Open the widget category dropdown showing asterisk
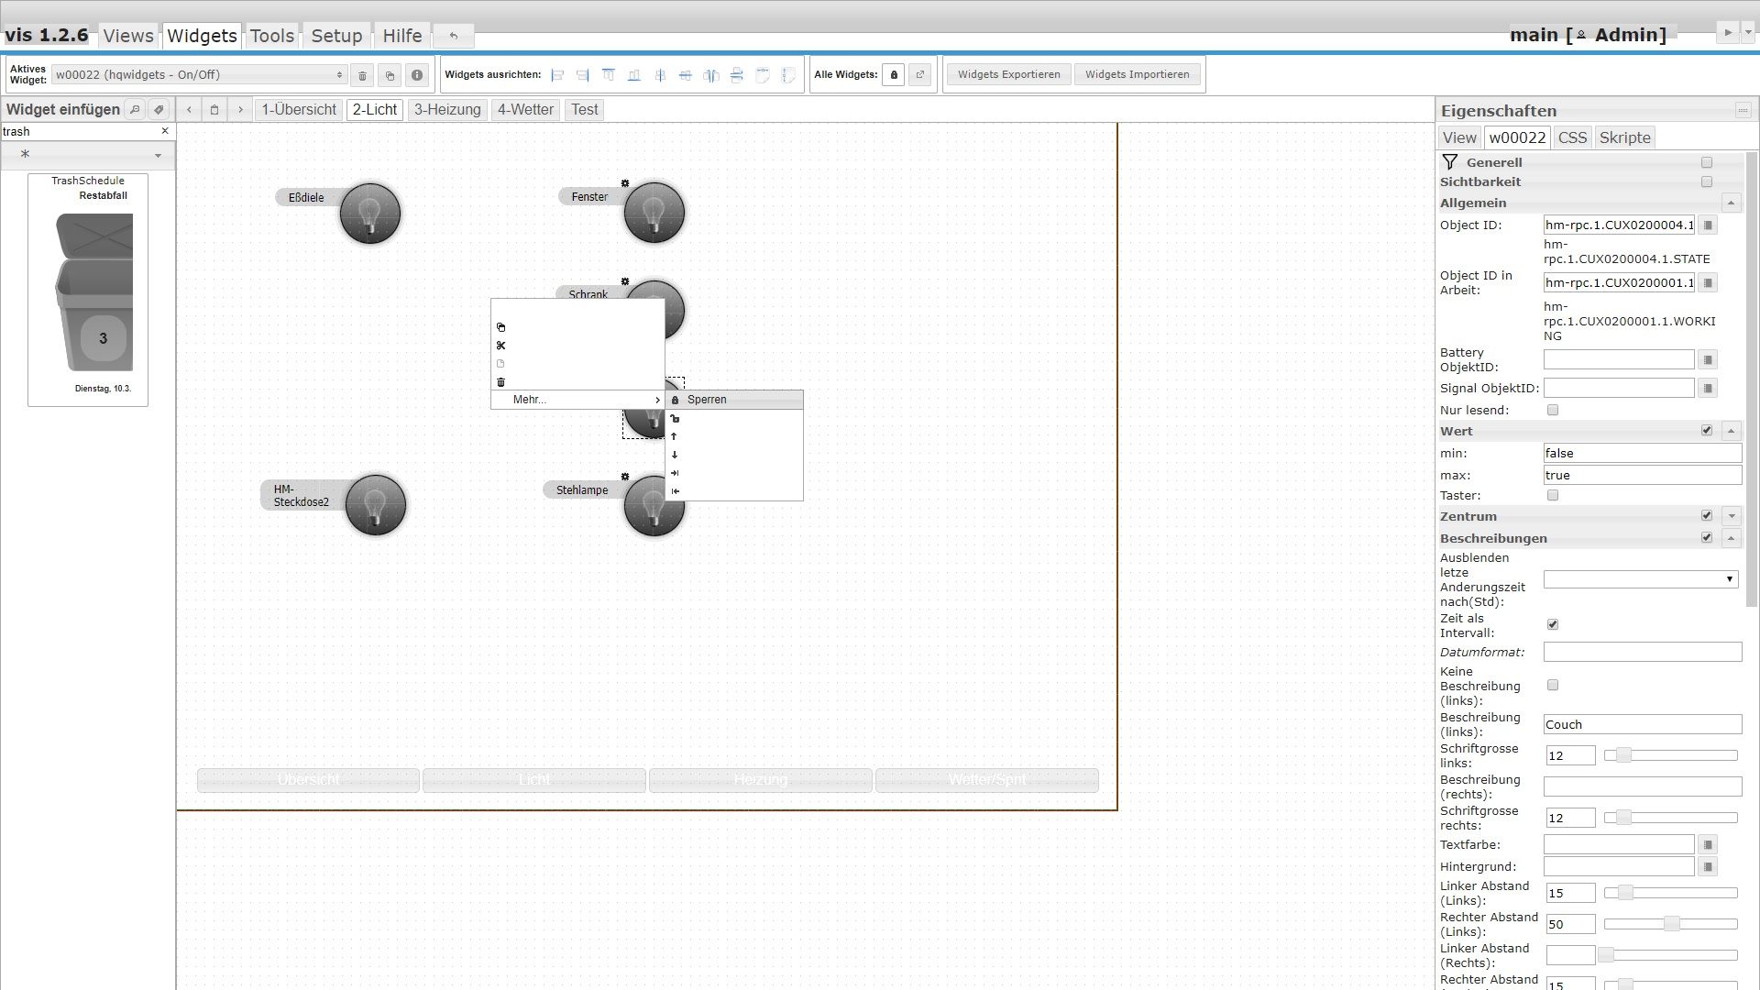1760x990 pixels. (x=88, y=155)
